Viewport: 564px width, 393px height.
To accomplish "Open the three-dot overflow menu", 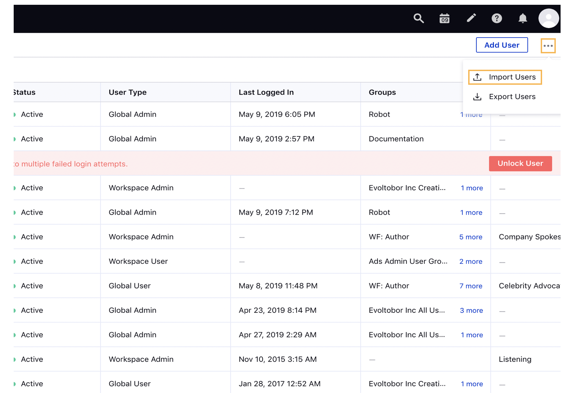I will click(x=548, y=45).
